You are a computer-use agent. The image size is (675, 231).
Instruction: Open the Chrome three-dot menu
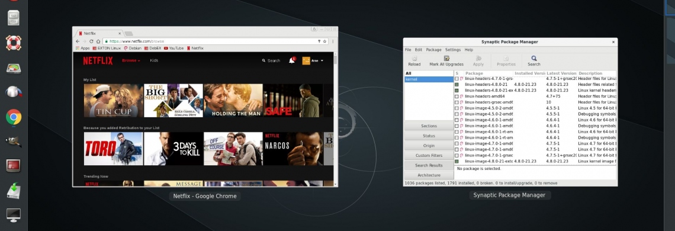333,41
